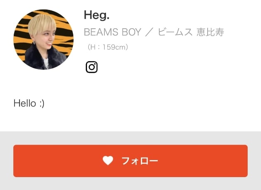Image resolution: width=261 pixels, height=190 pixels.
Task: Select the slash between BEAMS BOY and ビームス
Action: (x=149, y=32)
